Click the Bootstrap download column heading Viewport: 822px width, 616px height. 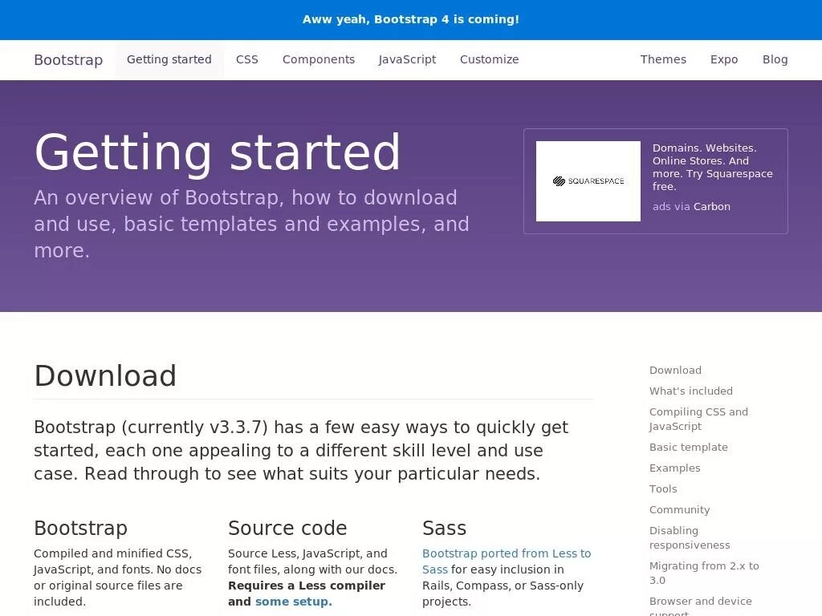81,528
